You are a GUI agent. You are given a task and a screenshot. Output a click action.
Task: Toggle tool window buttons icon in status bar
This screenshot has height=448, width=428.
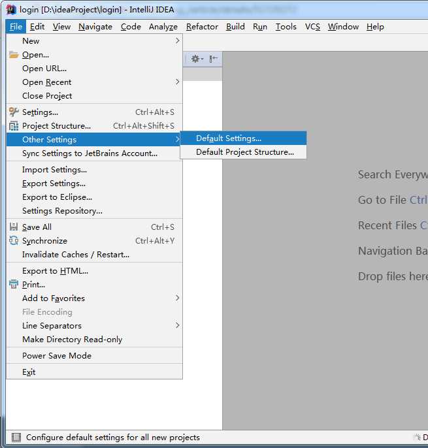point(16,438)
